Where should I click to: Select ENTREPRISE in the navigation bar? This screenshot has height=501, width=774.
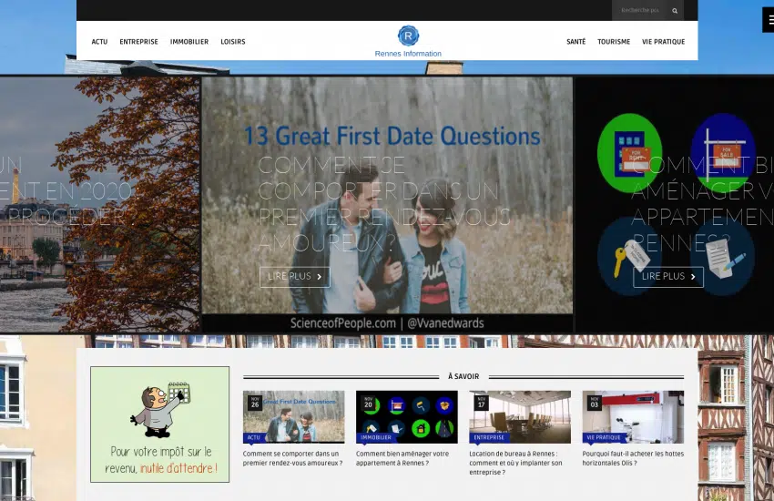click(x=138, y=42)
